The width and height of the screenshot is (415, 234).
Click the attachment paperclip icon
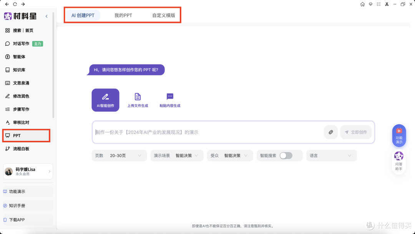click(x=331, y=132)
